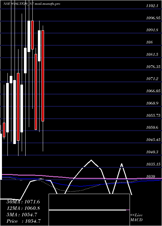Image resolution: width=162 pixels, height=226 pixels.
Task: Click the highest peak of the white MACD line
Action: click(91, 160)
